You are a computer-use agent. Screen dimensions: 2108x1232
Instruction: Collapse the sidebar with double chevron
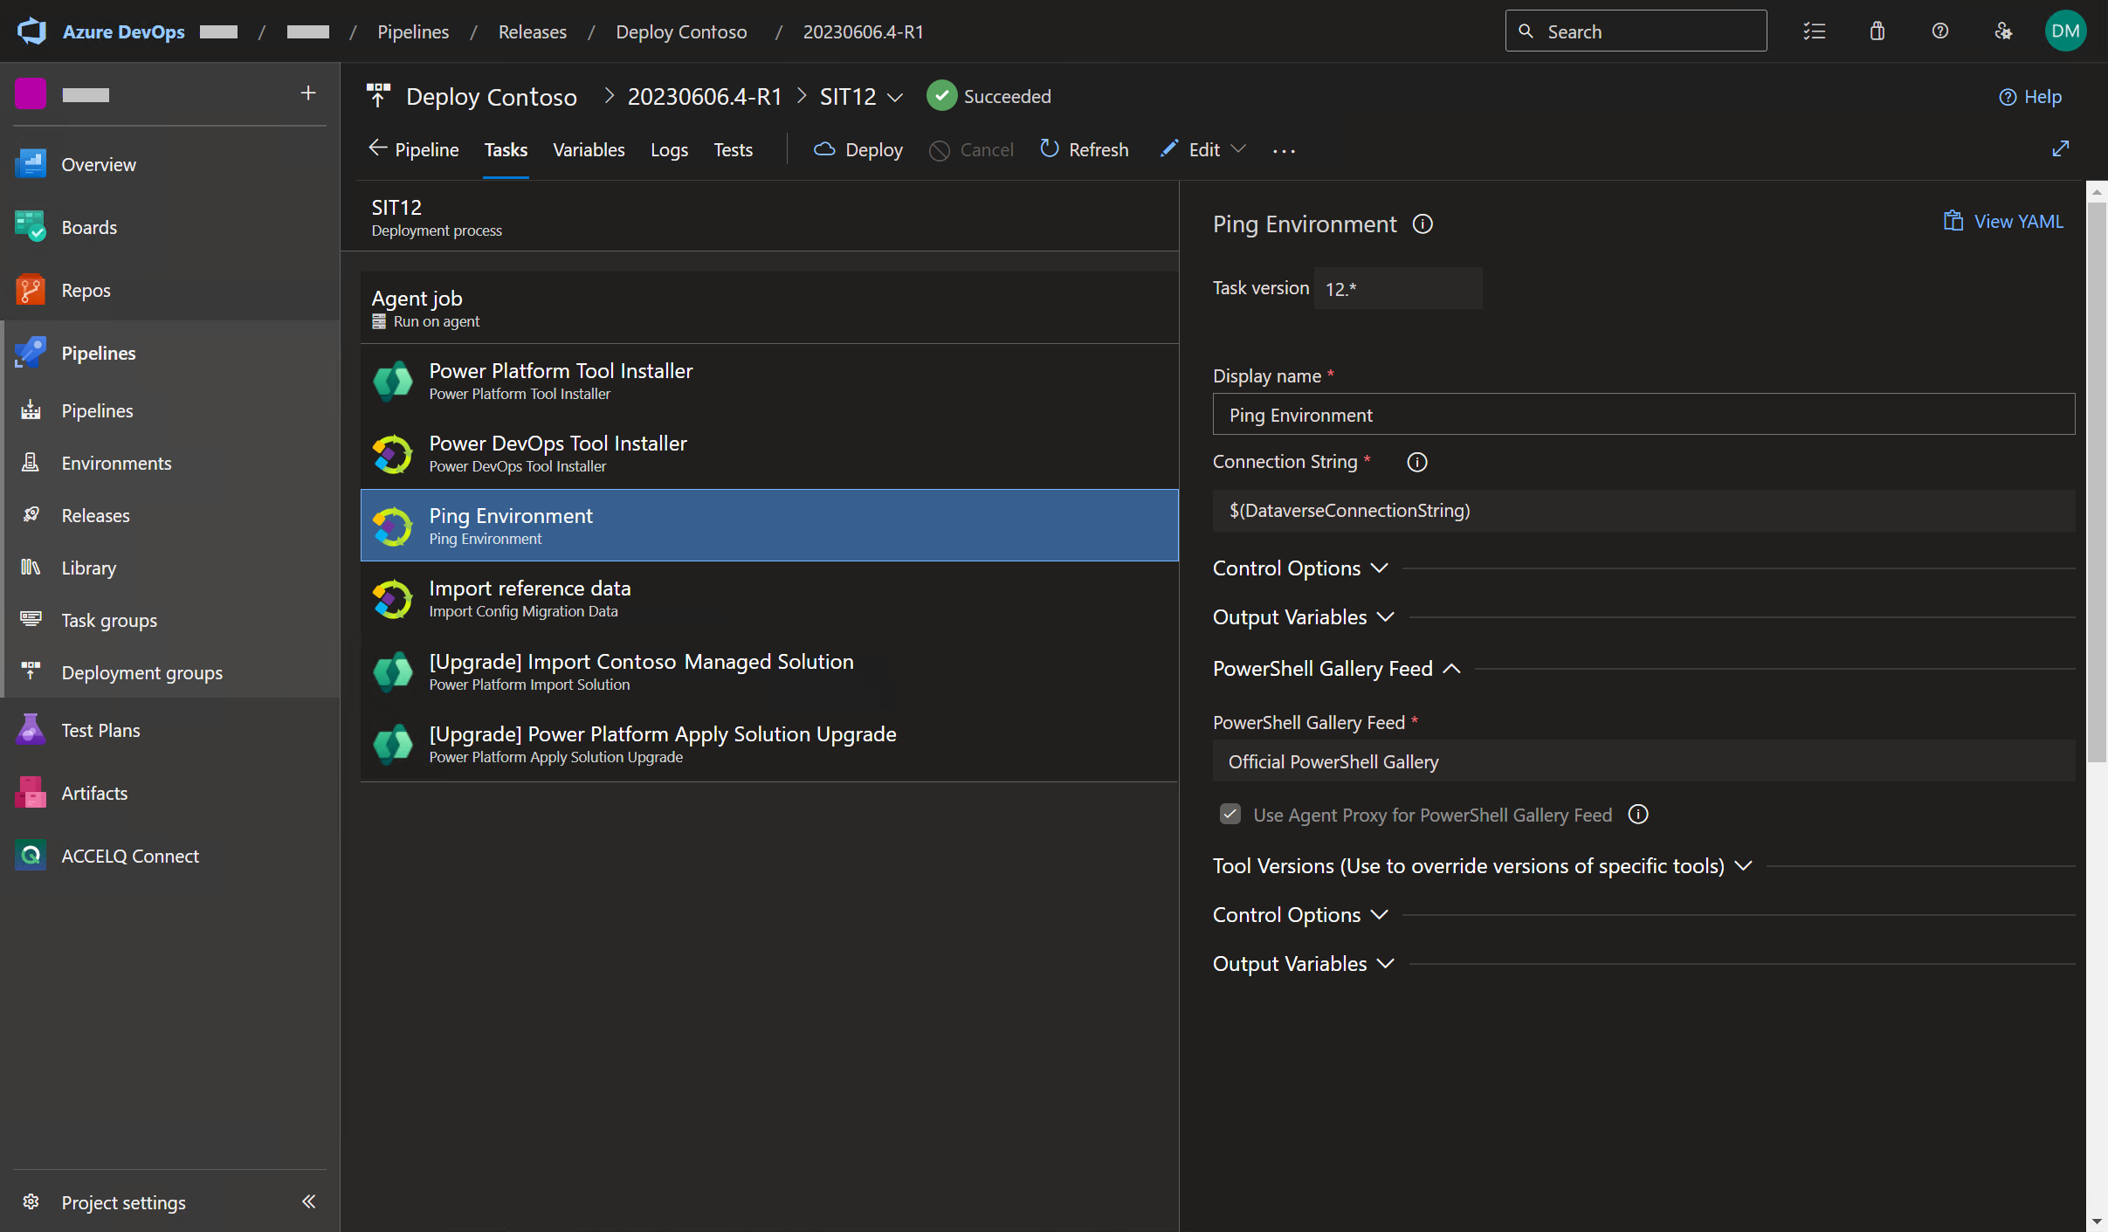click(x=308, y=1201)
